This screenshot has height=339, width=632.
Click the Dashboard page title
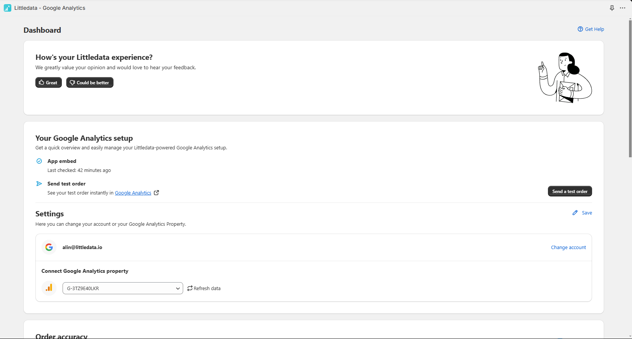pyautogui.click(x=42, y=30)
